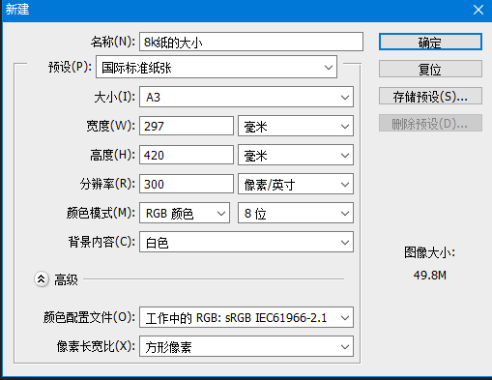
Task: Click the 新建 dialog title text
Action: tap(17, 10)
